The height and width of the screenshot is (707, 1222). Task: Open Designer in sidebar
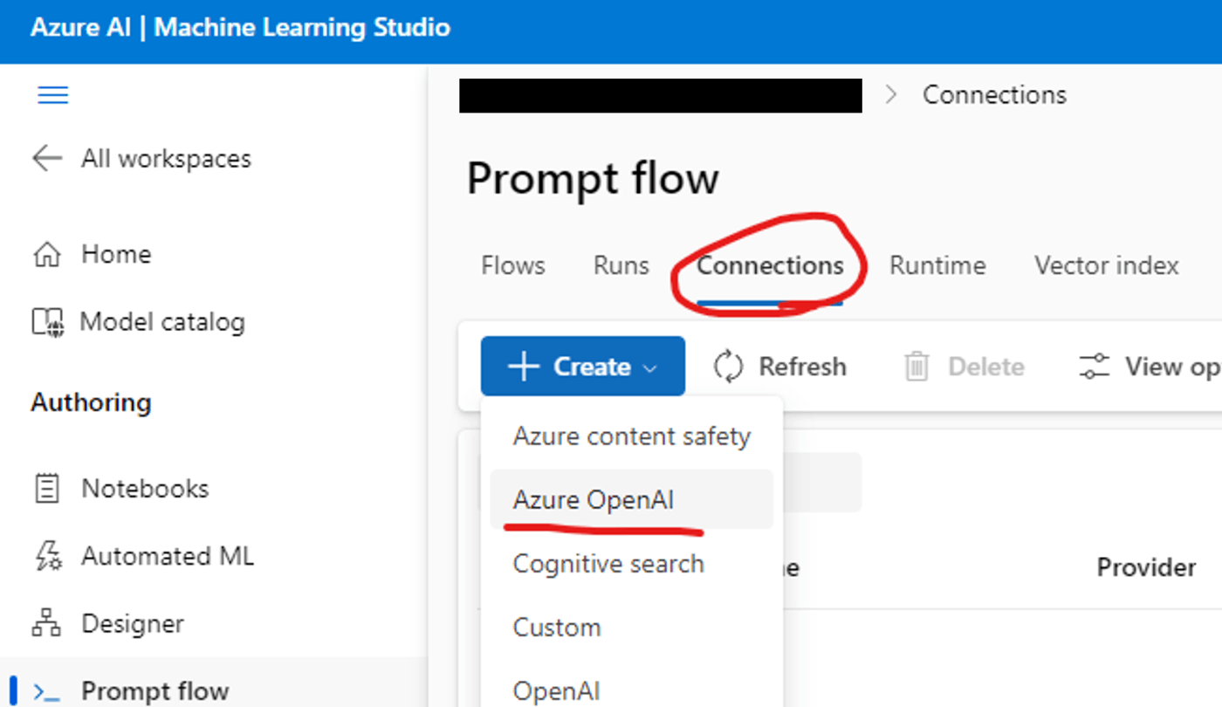[133, 624]
